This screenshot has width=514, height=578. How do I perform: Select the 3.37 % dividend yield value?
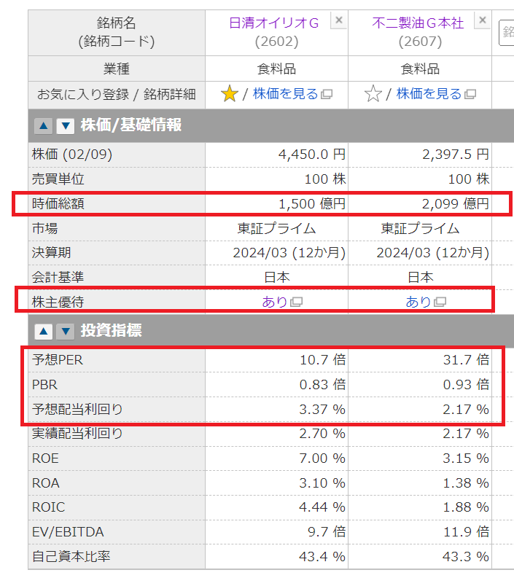point(322,409)
